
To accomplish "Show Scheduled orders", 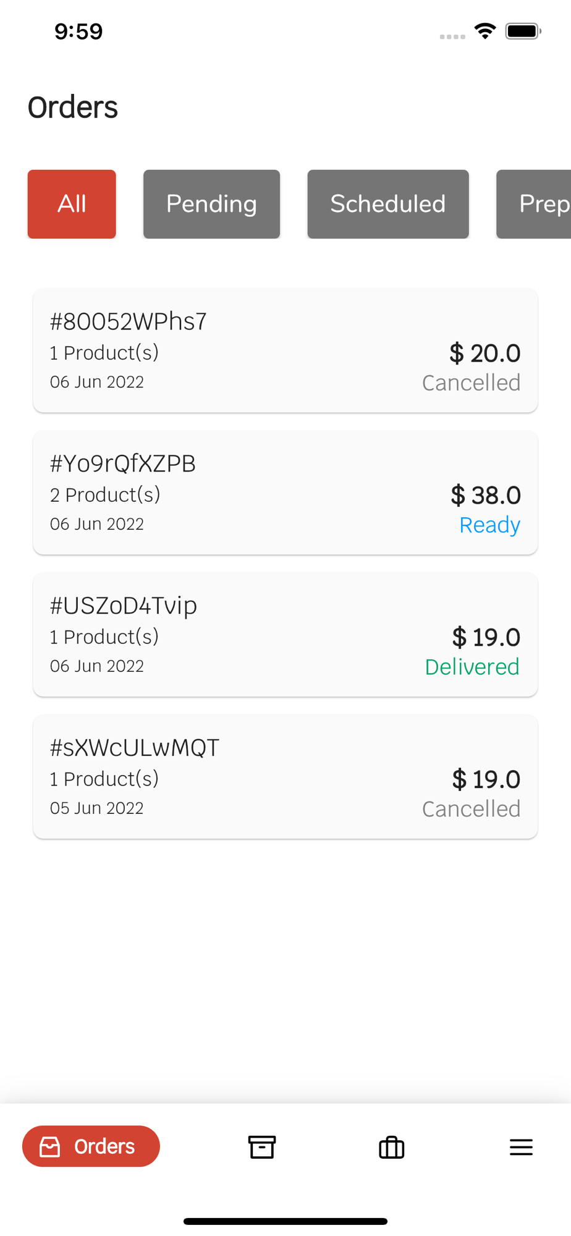I will 388,204.
